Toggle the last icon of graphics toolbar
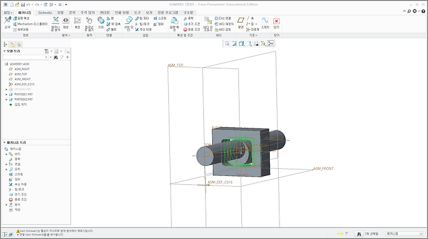Screen dimensions: 428x239 [x=270, y=44]
